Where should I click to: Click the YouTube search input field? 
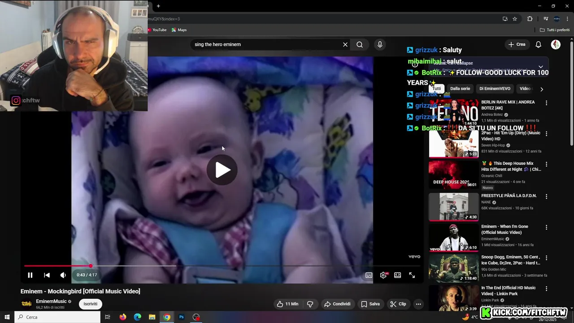pyautogui.click(x=266, y=44)
